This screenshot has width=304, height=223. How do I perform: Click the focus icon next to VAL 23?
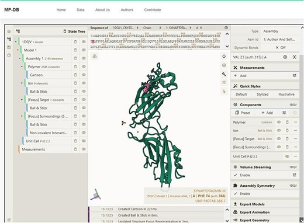(x=295, y=57)
